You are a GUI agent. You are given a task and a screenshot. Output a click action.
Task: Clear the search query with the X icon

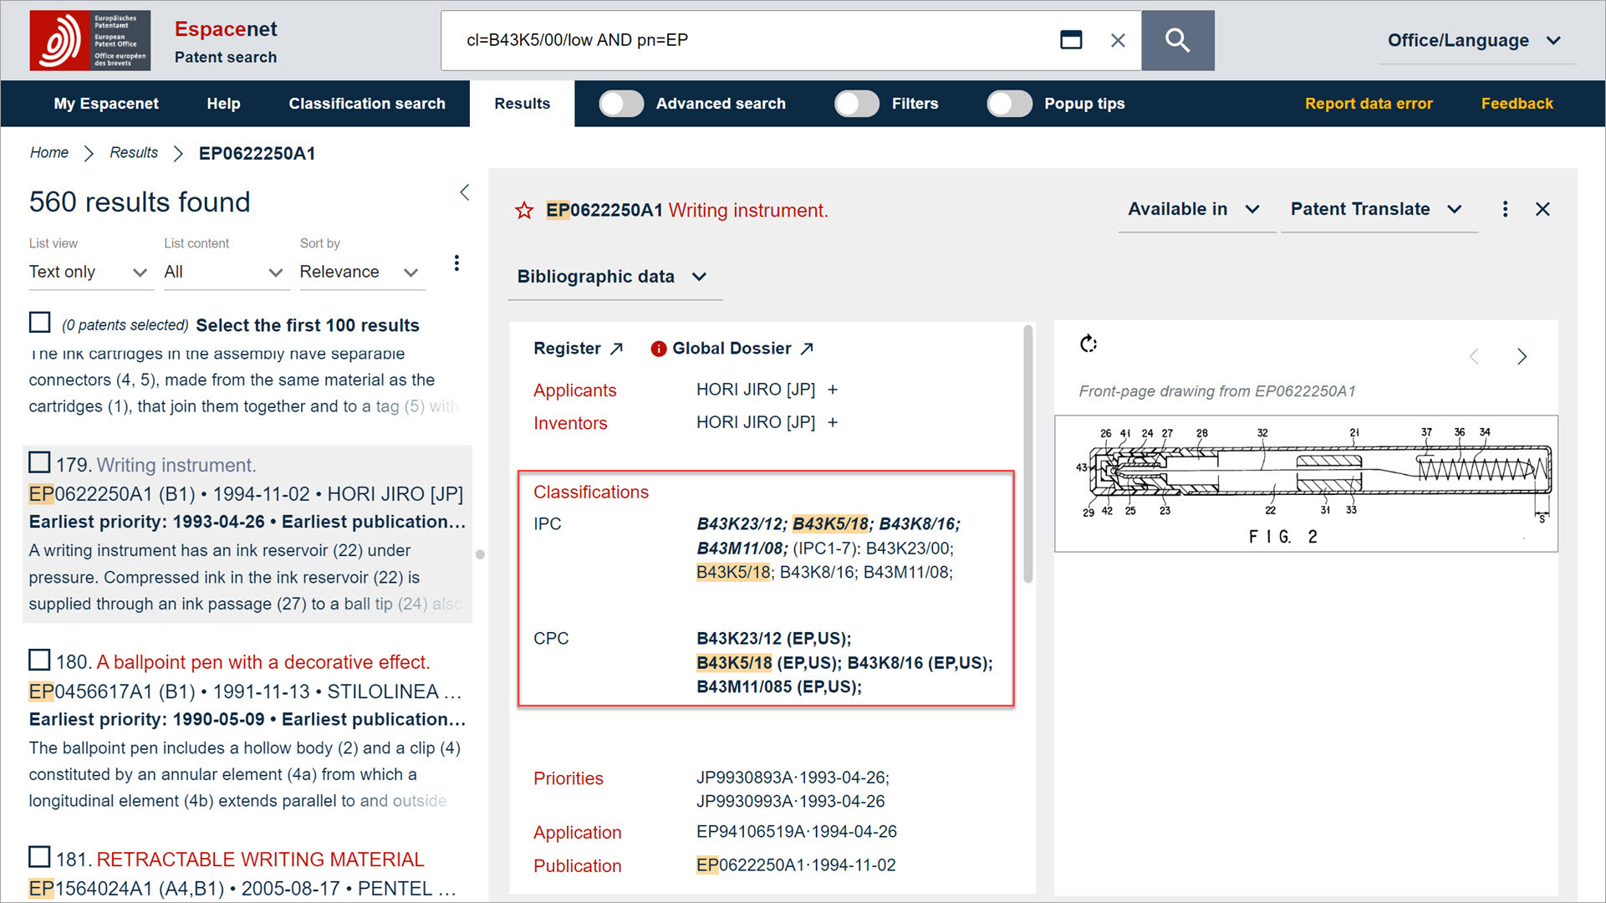1118,40
